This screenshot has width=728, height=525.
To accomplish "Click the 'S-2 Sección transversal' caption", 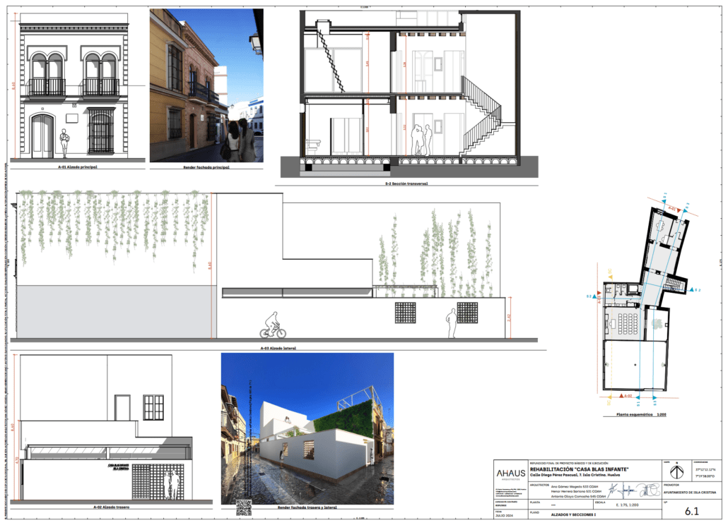I will pos(406,183).
